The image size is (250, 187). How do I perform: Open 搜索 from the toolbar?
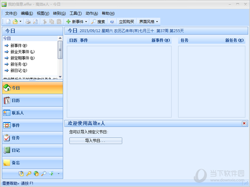[x=98, y=22]
